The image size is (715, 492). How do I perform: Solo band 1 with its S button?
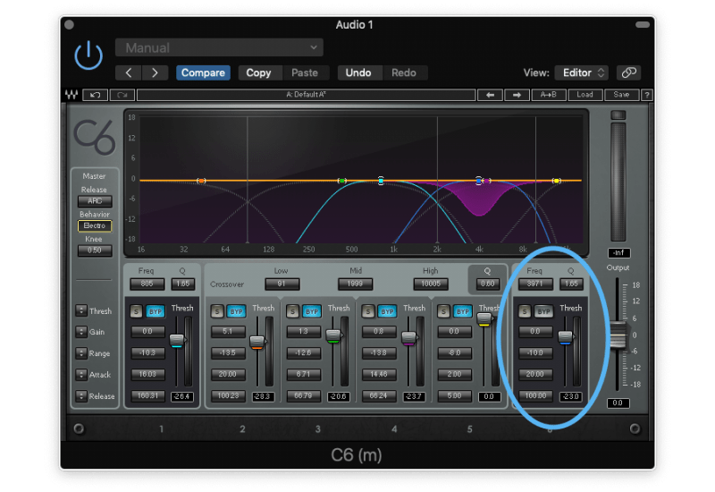[137, 311]
